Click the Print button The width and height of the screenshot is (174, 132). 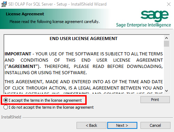(155, 100)
